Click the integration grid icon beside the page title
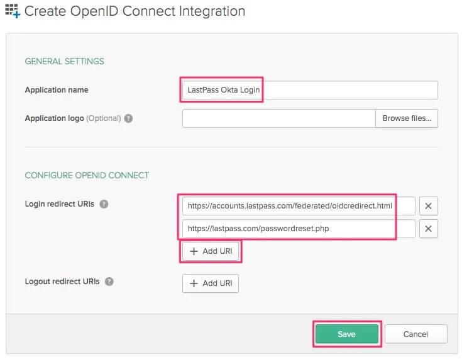This screenshot has width=462, height=359. (x=12, y=11)
